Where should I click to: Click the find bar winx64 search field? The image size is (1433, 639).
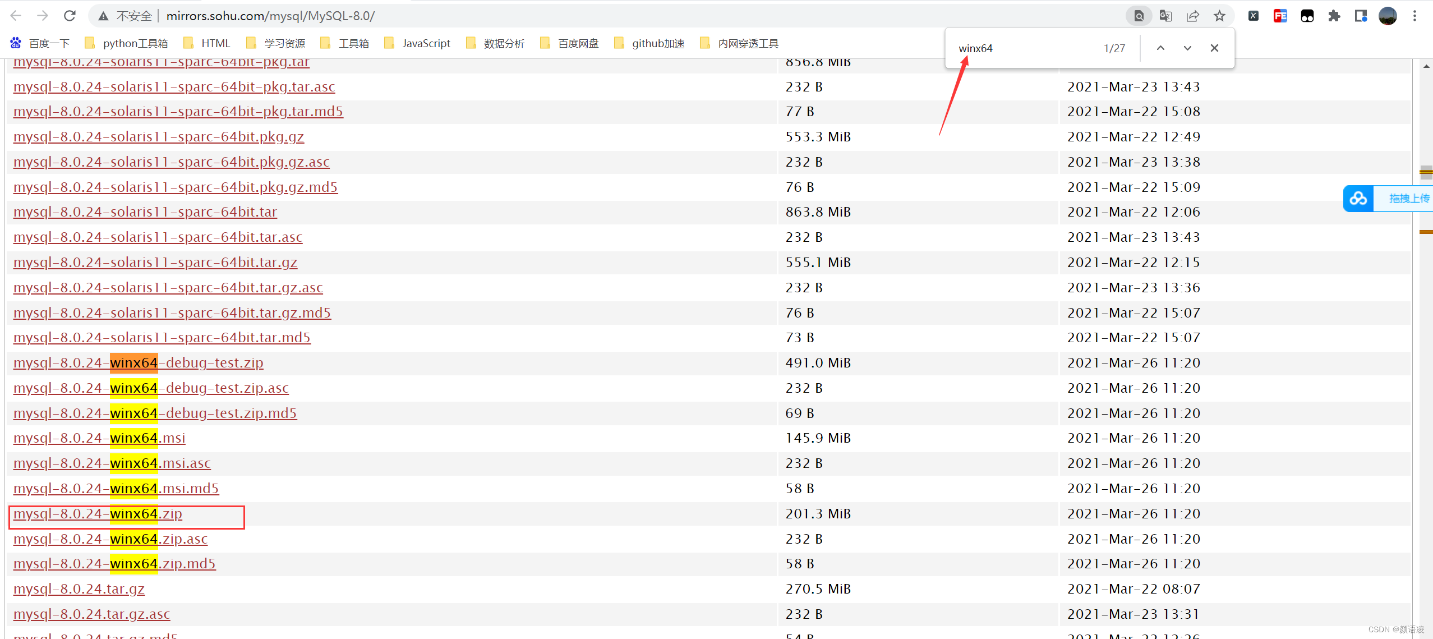1024,48
